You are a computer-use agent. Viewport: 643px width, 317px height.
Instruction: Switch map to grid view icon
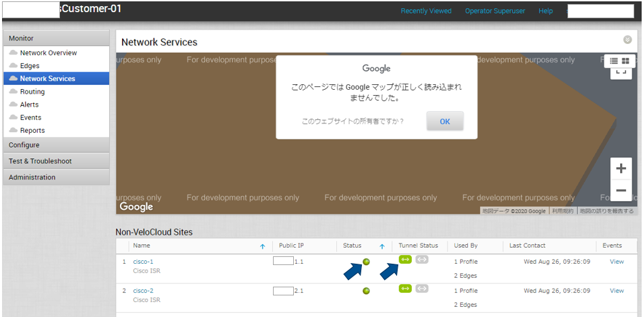pos(625,61)
